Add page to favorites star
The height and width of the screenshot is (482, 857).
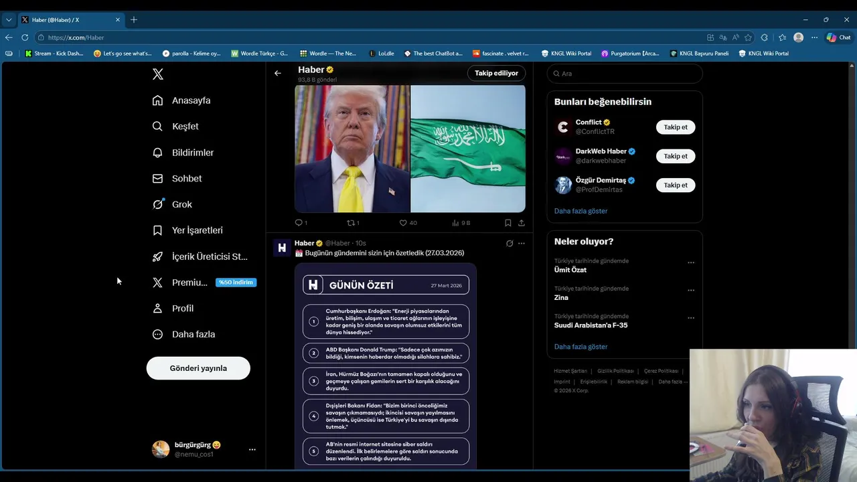pos(748,37)
